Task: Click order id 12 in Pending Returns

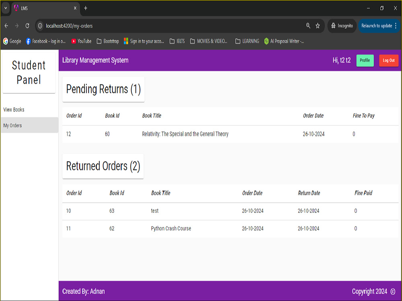Action: (x=68, y=134)
